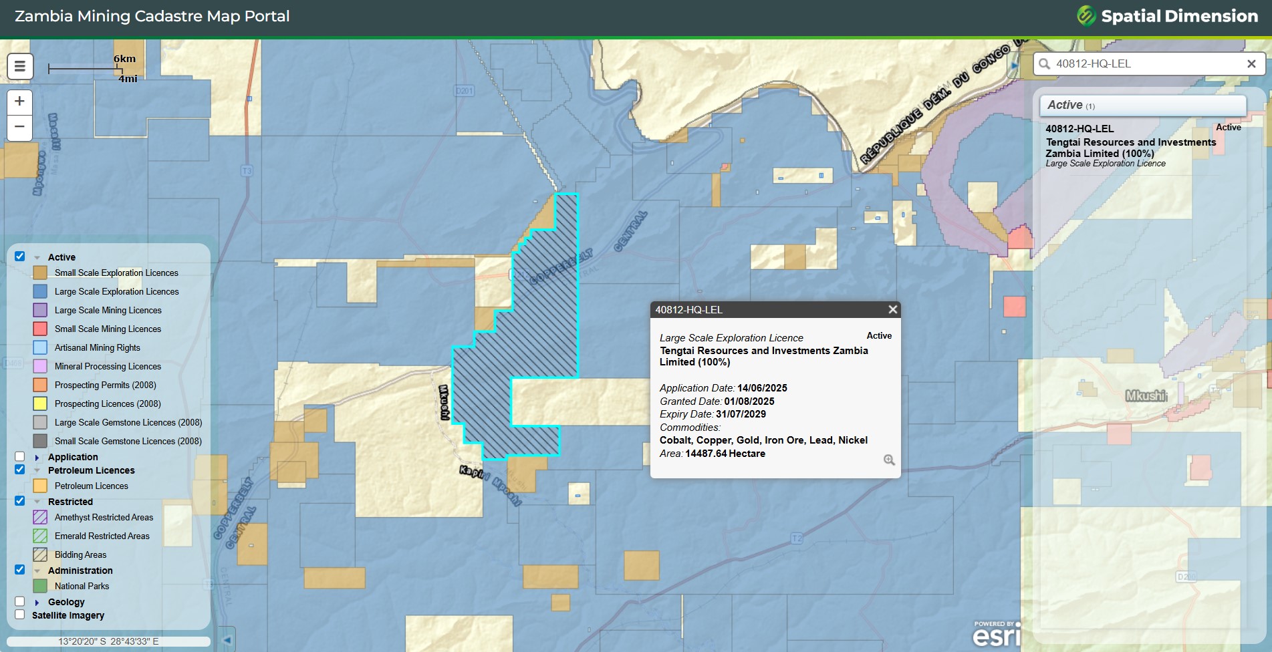The height and width of the screenshot is (652, 1272).
Task: Close the 40812-HQ-LEL info popup
Action: click(x=892, y=309)
